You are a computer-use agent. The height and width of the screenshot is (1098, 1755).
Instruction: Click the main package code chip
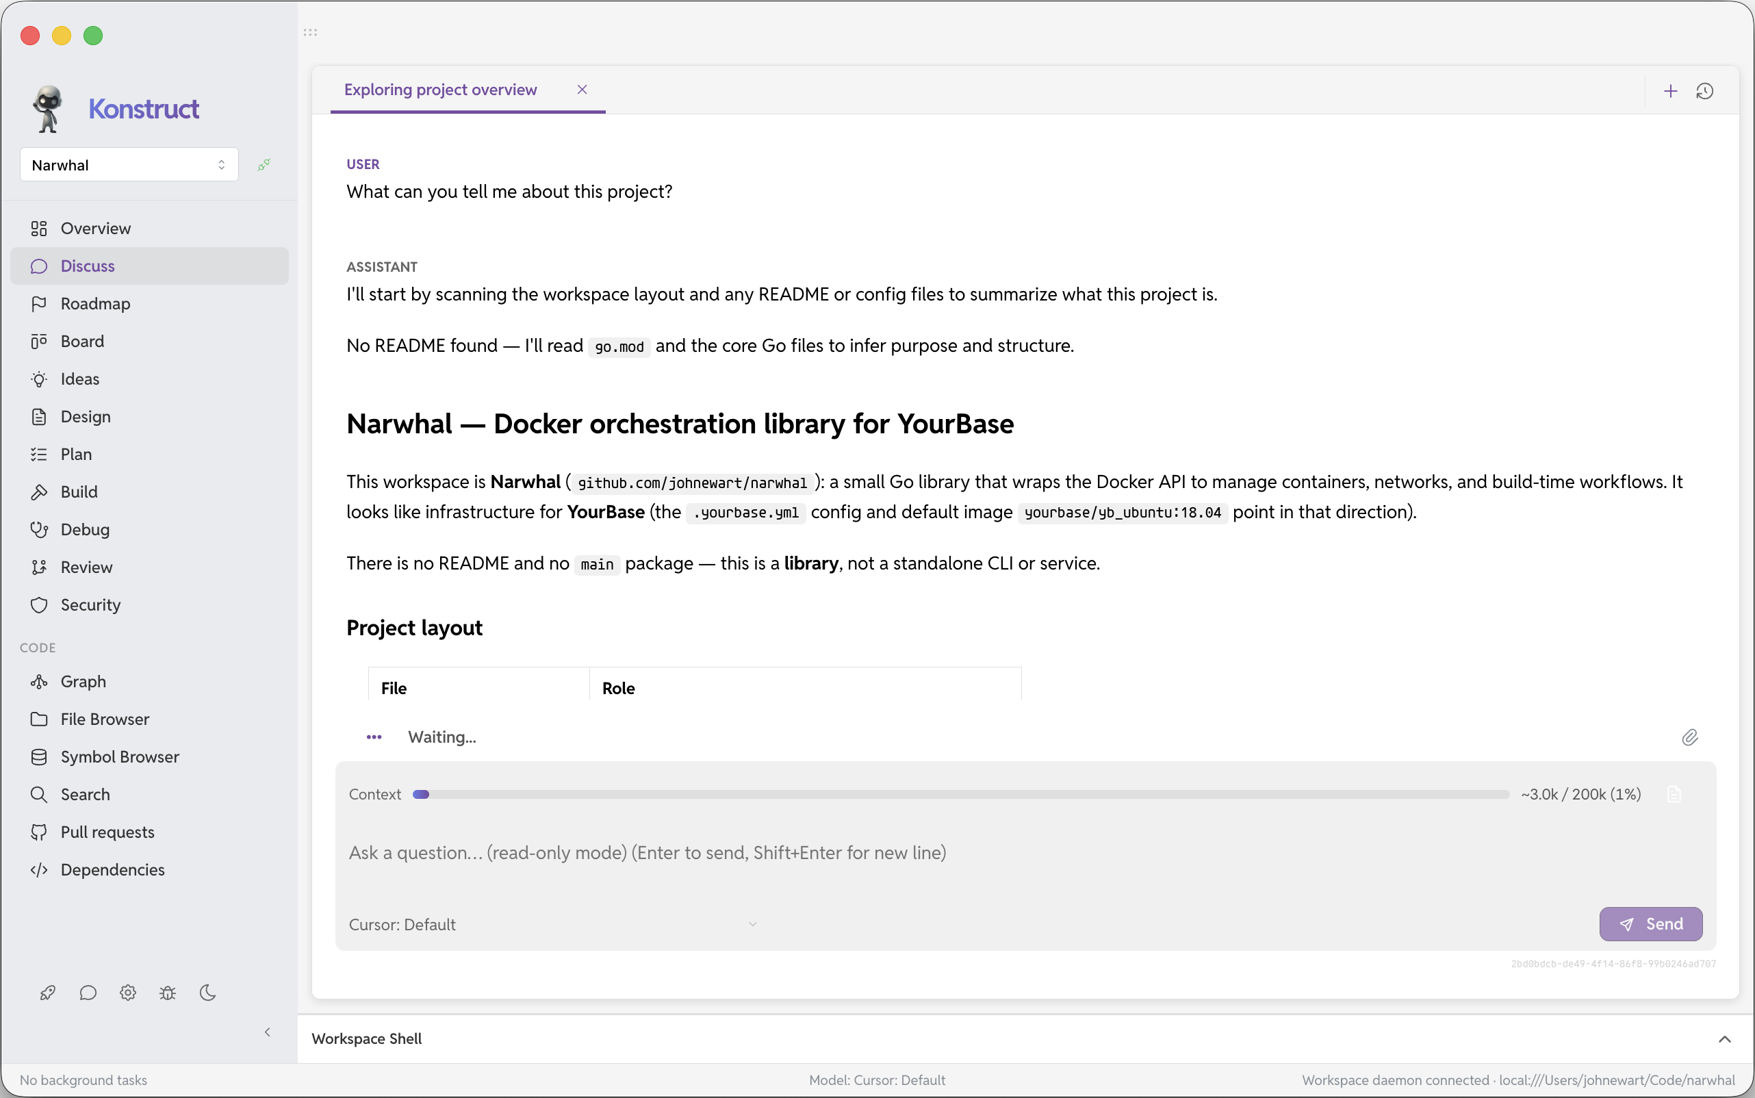pyautogui.click(x=597, y=565)
